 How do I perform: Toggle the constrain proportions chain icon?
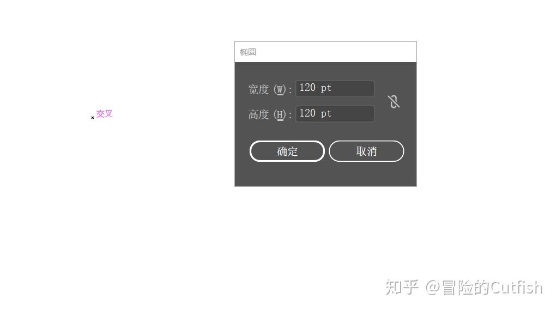pos(393,101)
